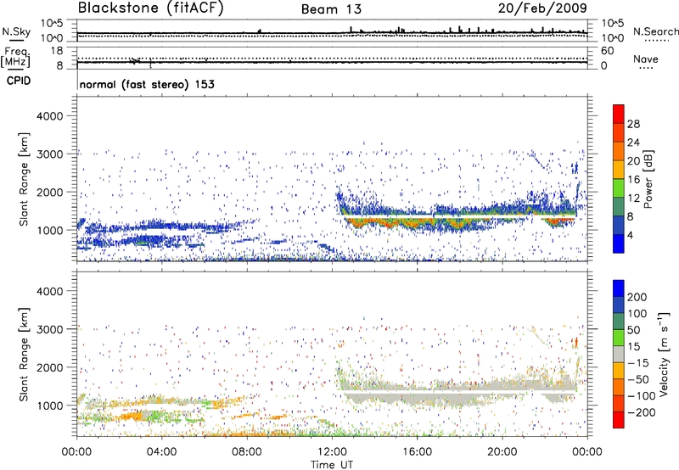Select the "N.Search" legend label
This screenshot has height=470, width=679.
pos(656,31)
